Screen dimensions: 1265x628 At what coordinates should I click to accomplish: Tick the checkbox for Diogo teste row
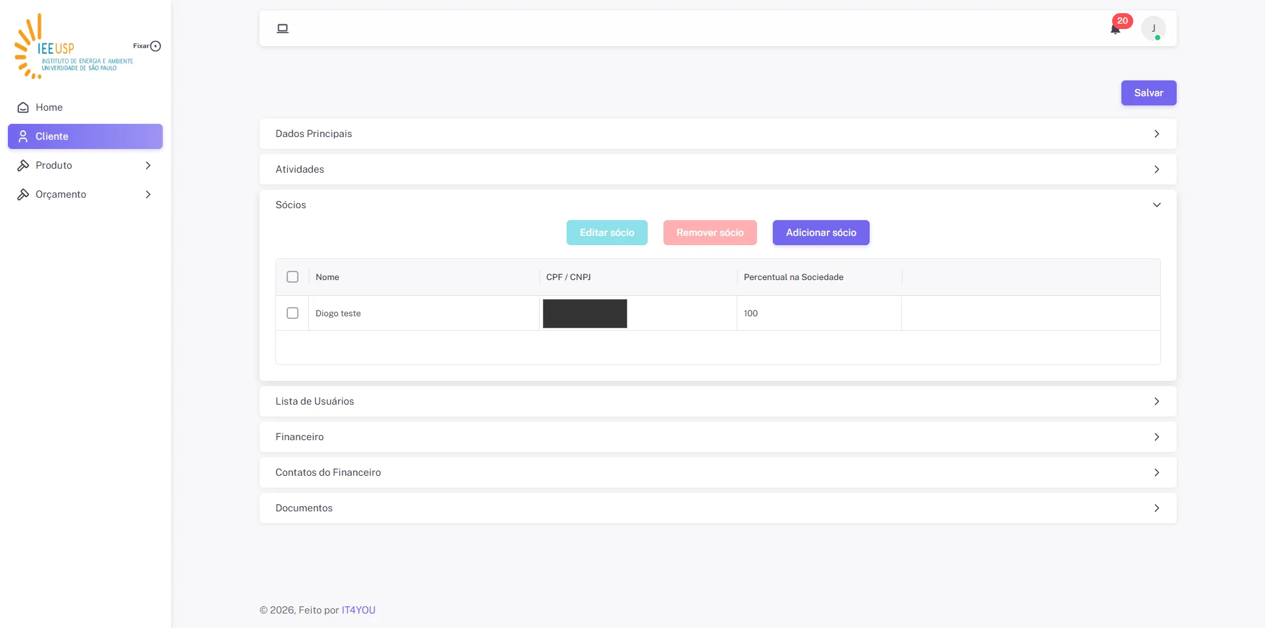(293, 313)
